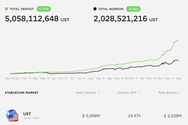This screenshot has height=125, width=188.
Task: Click the UST Terra USD coin icon
Action: (x=12, y=115)
